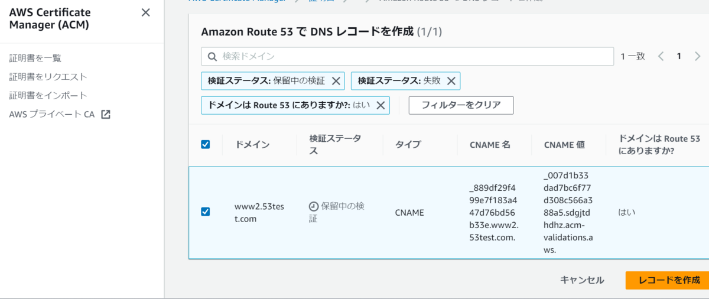Click the _889df29f4 CNAME name value
The height and width of the screenshot is (299, 709).
[x=494, y=212]
